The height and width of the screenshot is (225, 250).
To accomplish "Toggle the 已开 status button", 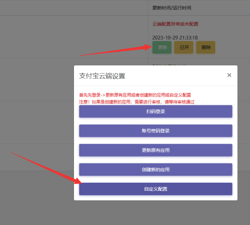I will (x=183, y=47).
